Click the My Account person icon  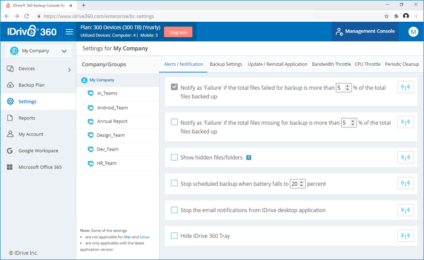click(x=10, y=134)
